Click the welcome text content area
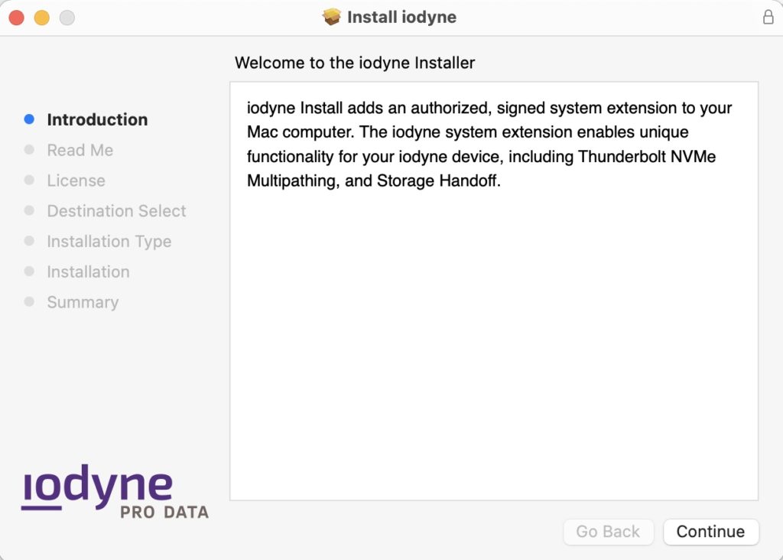783x560 pixels. click(494, 291)
